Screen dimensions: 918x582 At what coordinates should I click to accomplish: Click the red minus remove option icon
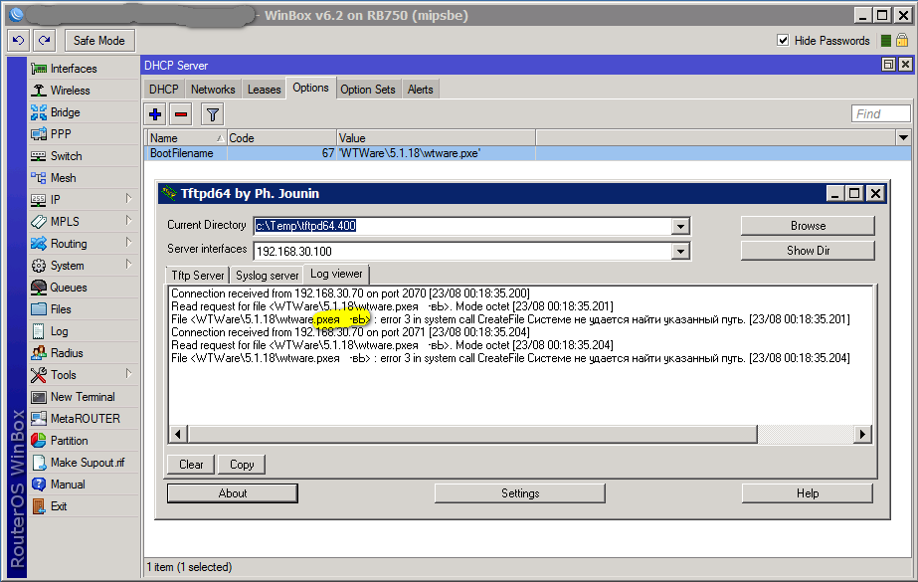[x=180, y=113]
